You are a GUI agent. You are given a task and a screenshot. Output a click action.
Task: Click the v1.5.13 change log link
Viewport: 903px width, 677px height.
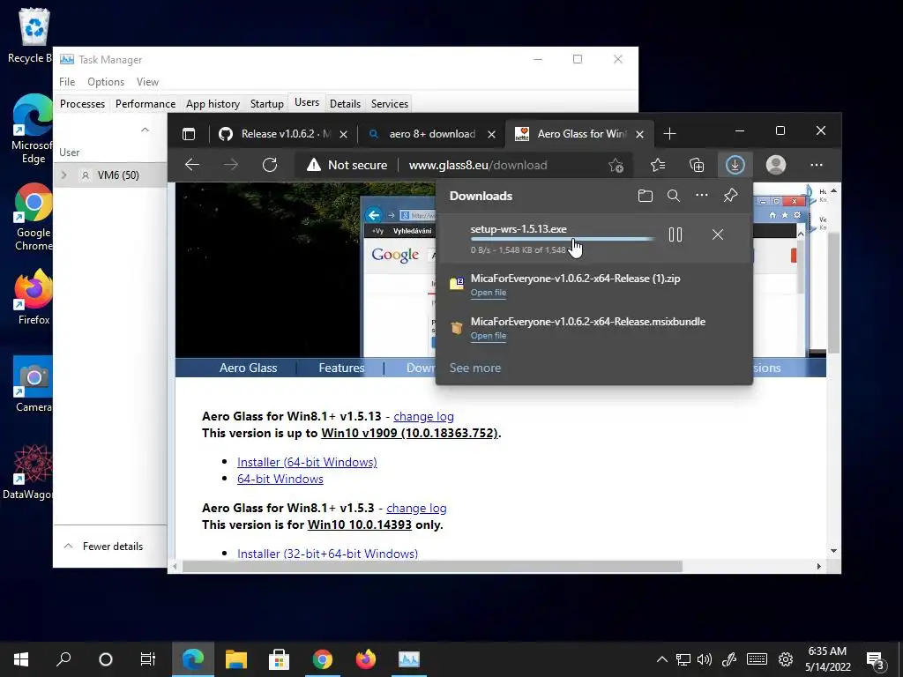click(423, 416)
